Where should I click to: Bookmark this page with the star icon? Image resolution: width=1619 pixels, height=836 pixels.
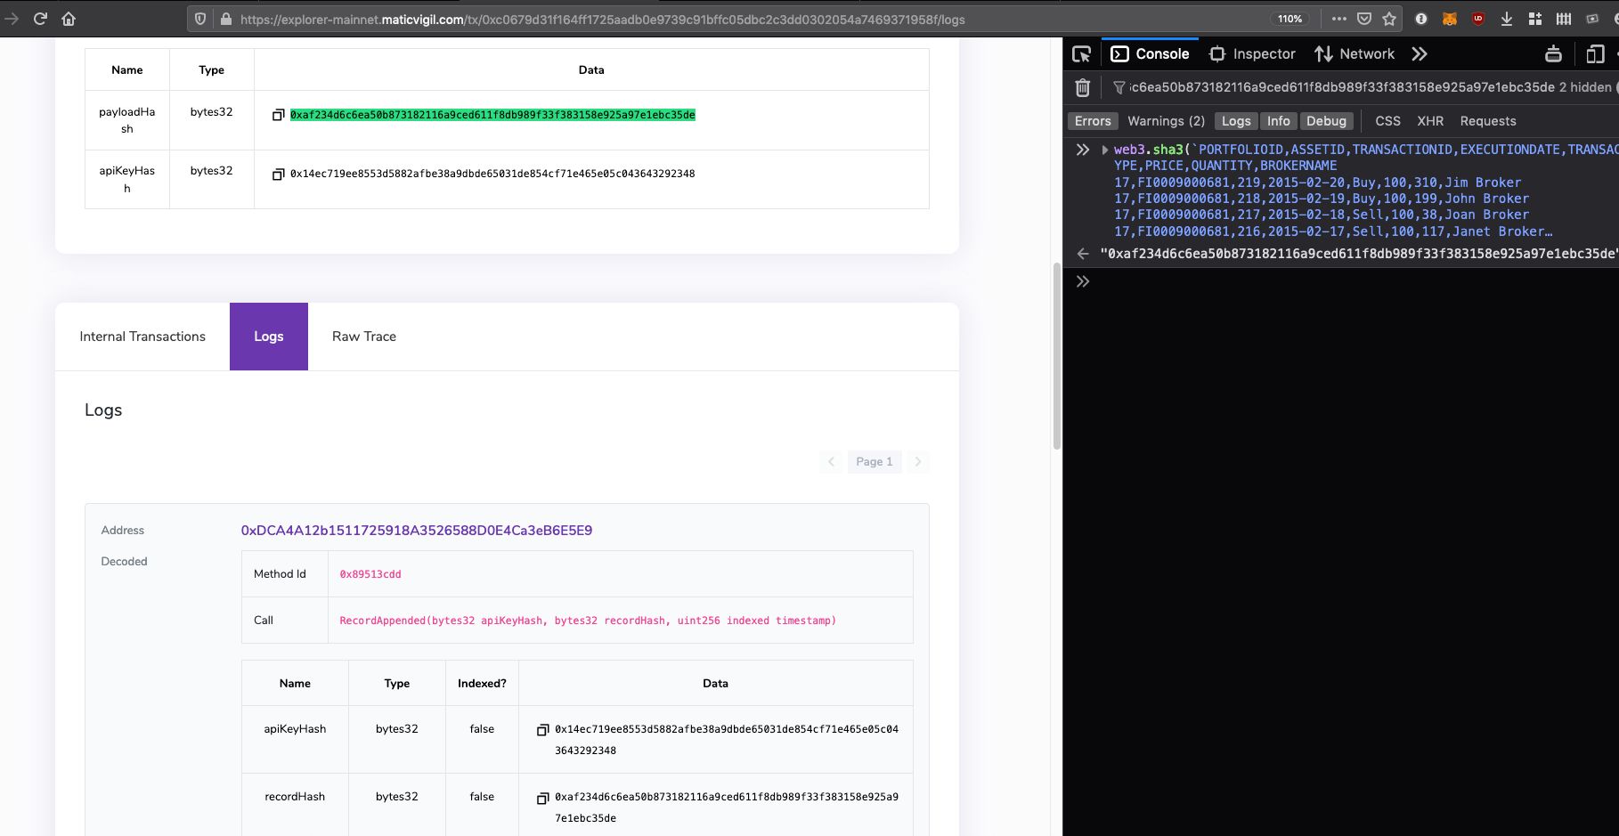click(x=1389, y=19)
